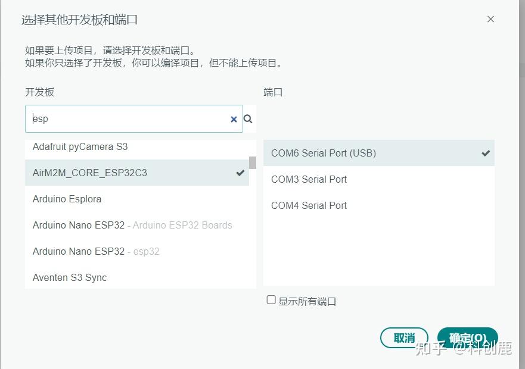Image resolution: width=525 pixels, height=369 pixels.
Task: Click the 确定 confirm button
Action: [467, 337]
